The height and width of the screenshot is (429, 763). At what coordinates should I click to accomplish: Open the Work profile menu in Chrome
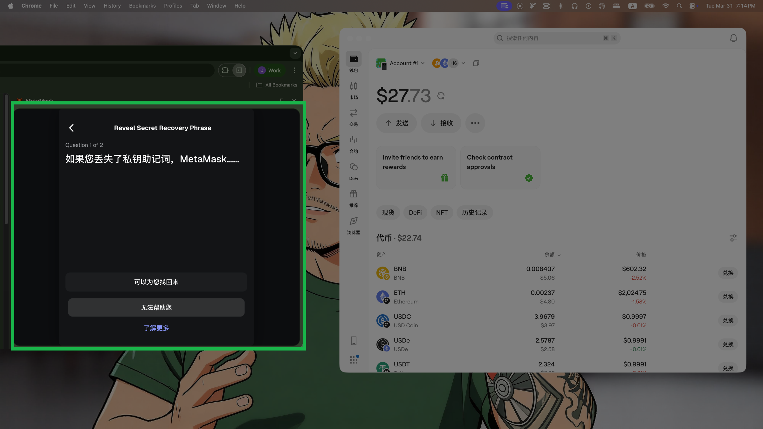(270, 70)
